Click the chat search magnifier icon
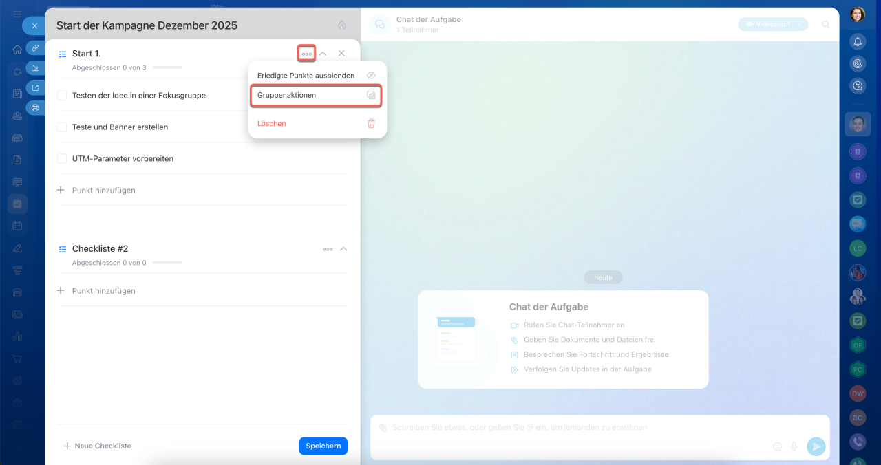This screenshot has height=465, width=881. [x=826, y=24]
